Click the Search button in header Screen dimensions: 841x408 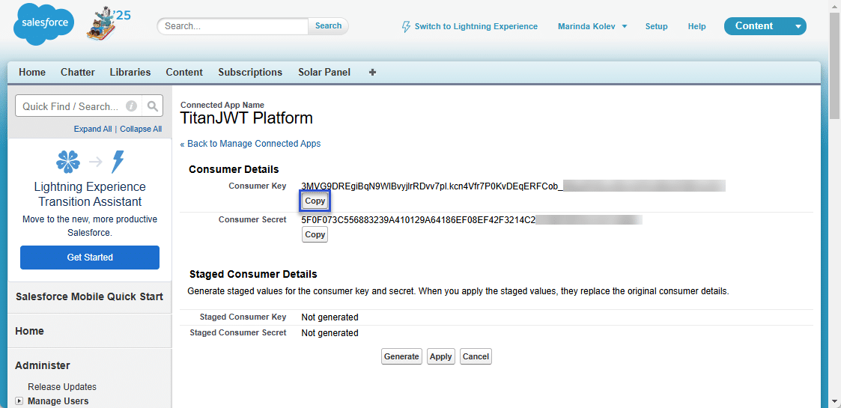click(x=328, y=25)
